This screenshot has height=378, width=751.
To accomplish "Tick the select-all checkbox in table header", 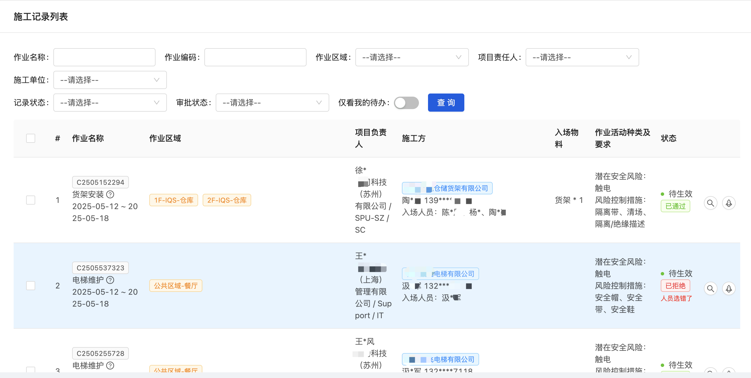I will click(x=31, y=138).
